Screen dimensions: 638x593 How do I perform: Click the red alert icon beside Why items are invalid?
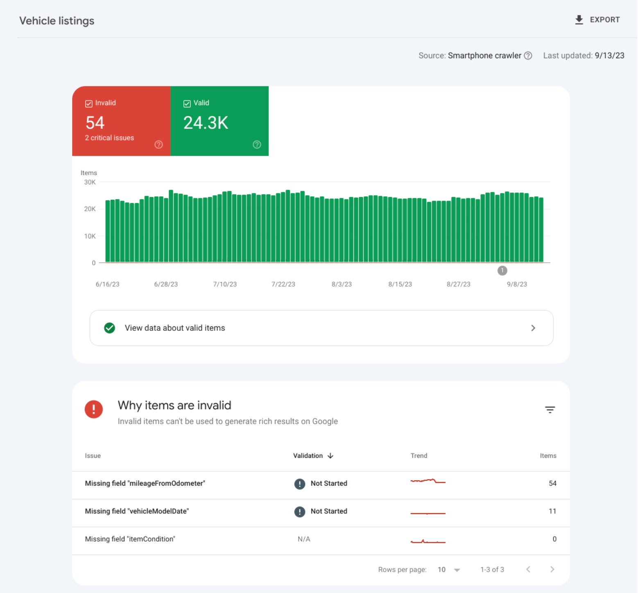(94, 409)
